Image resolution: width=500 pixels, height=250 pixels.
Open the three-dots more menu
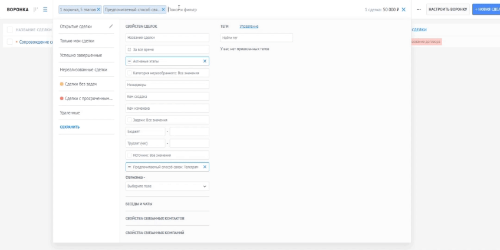(x=419, y=9)
